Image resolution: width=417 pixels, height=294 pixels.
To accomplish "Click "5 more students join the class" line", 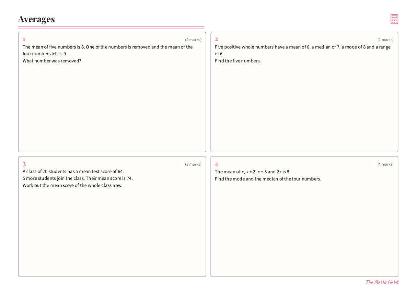I will pos(78,178).
